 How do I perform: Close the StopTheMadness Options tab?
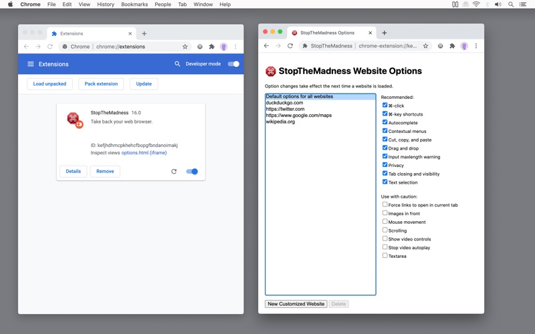(370, 33)
